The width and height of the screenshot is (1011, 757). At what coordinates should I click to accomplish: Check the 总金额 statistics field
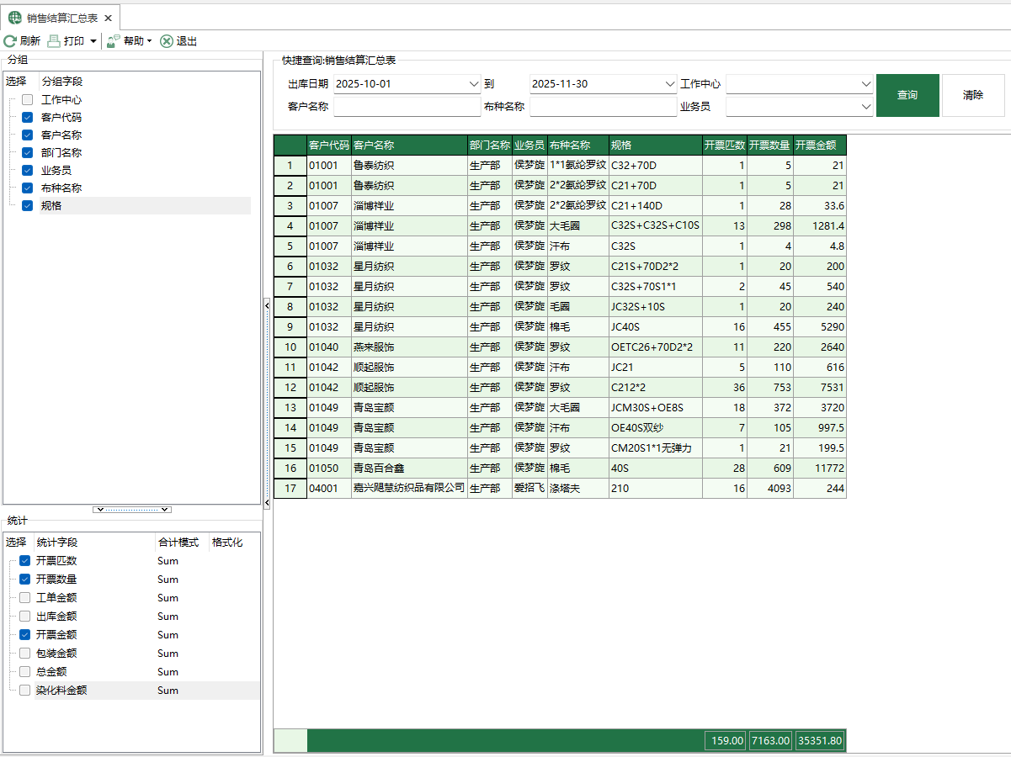coord(24,672)
